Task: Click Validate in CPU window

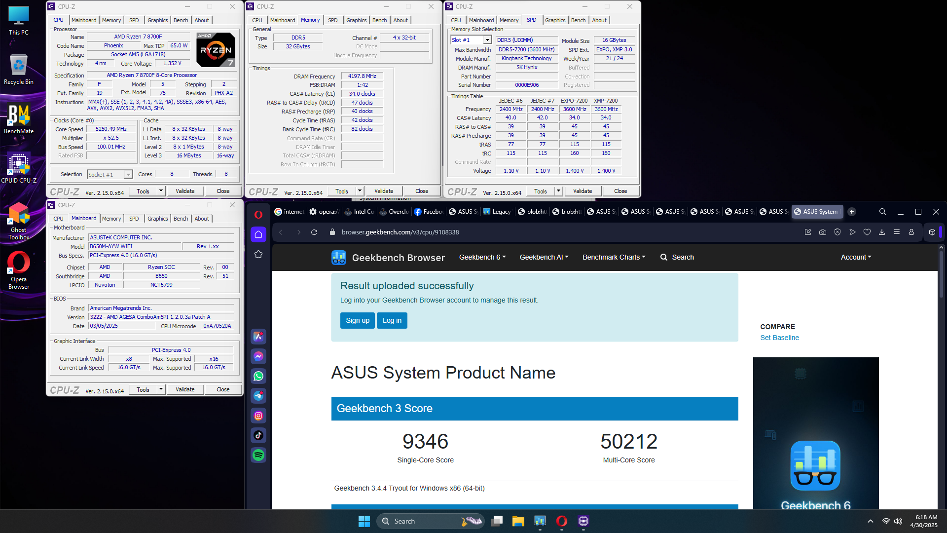Action: 185,191
